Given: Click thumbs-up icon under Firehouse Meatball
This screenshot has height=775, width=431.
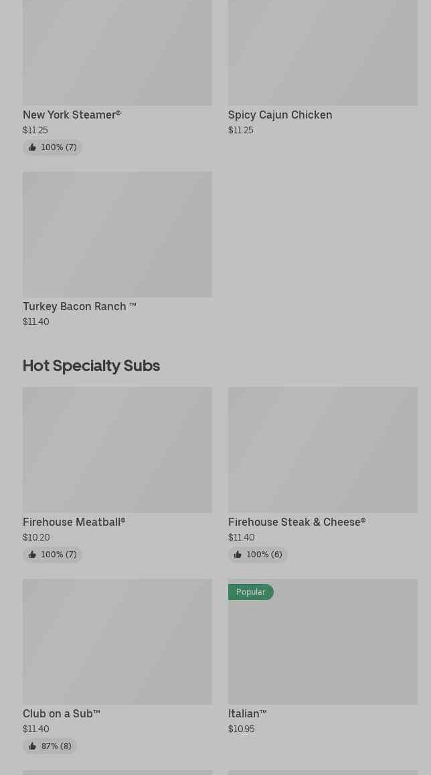Looking at the screenshot, I should coord(32,555).
